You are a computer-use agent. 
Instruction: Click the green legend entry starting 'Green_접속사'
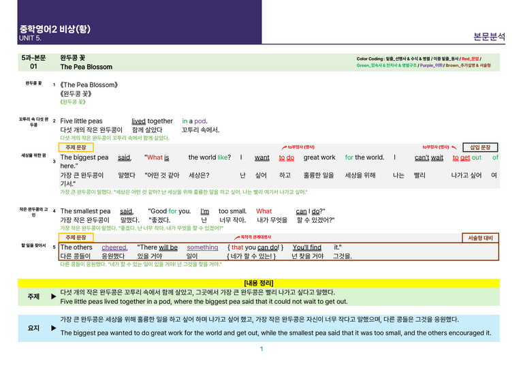(387, 65)
